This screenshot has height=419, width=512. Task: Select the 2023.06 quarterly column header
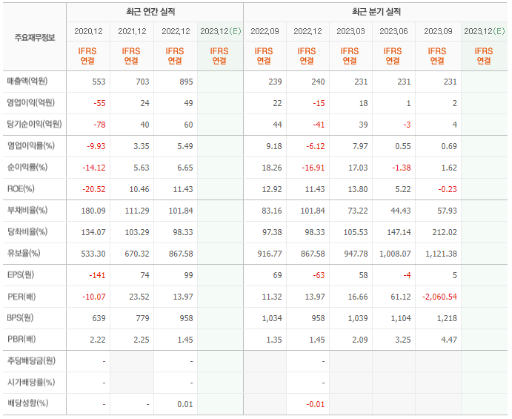393,31
